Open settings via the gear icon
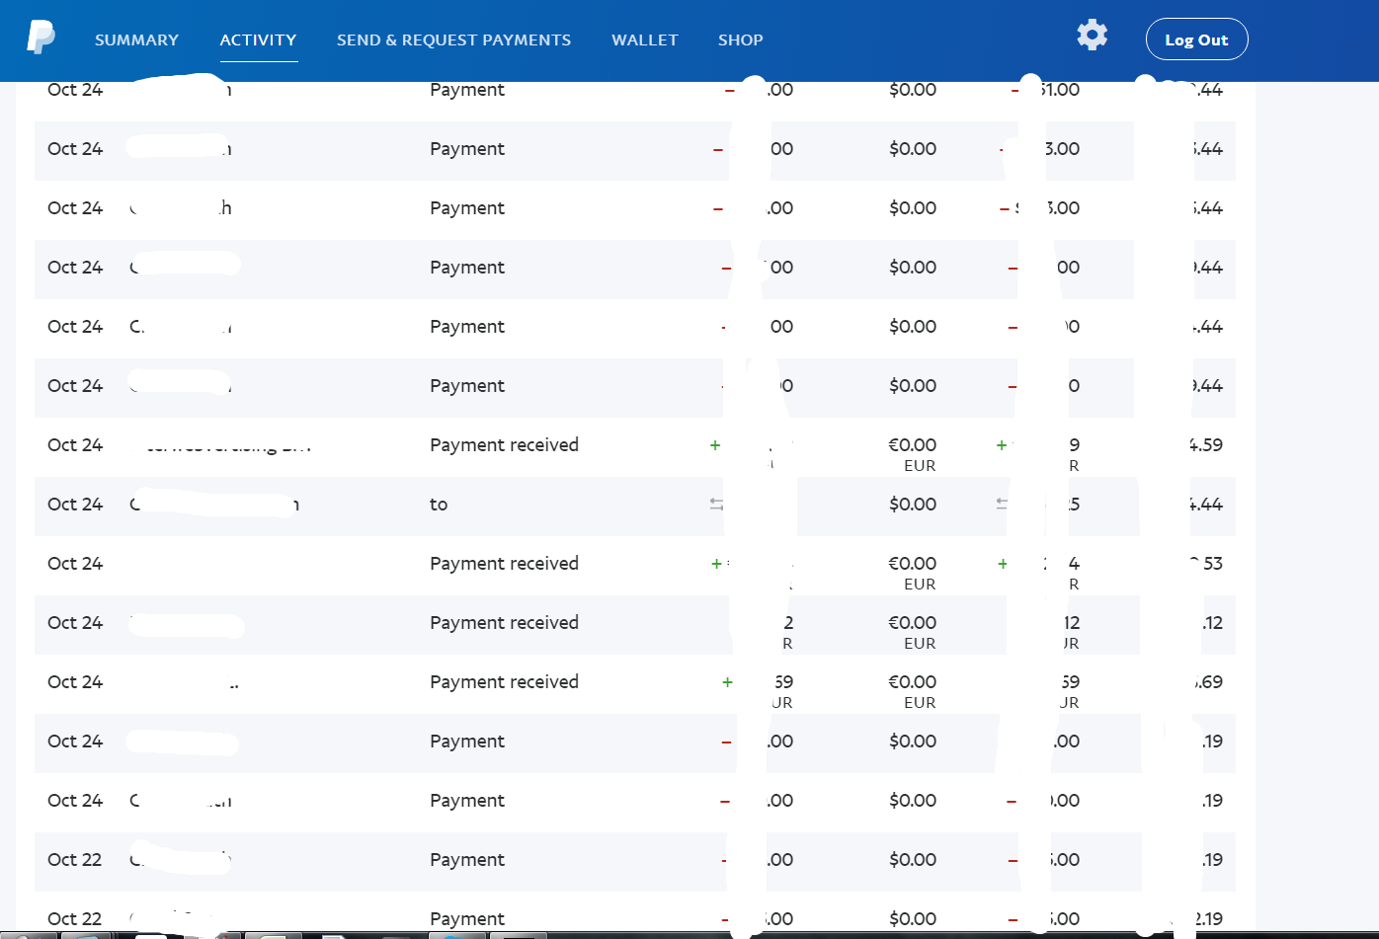 pyautogui.click(x=1092, y=36)
